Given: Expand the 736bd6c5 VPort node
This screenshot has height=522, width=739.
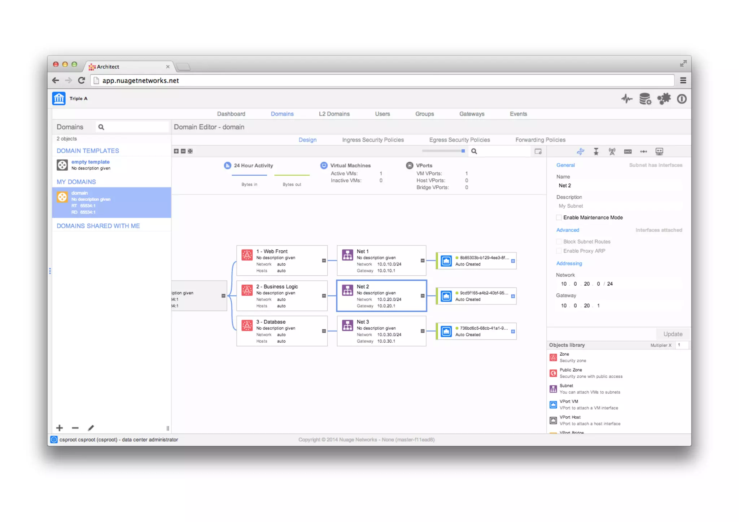Looking at the screenshot, I should tap(513, 331).
